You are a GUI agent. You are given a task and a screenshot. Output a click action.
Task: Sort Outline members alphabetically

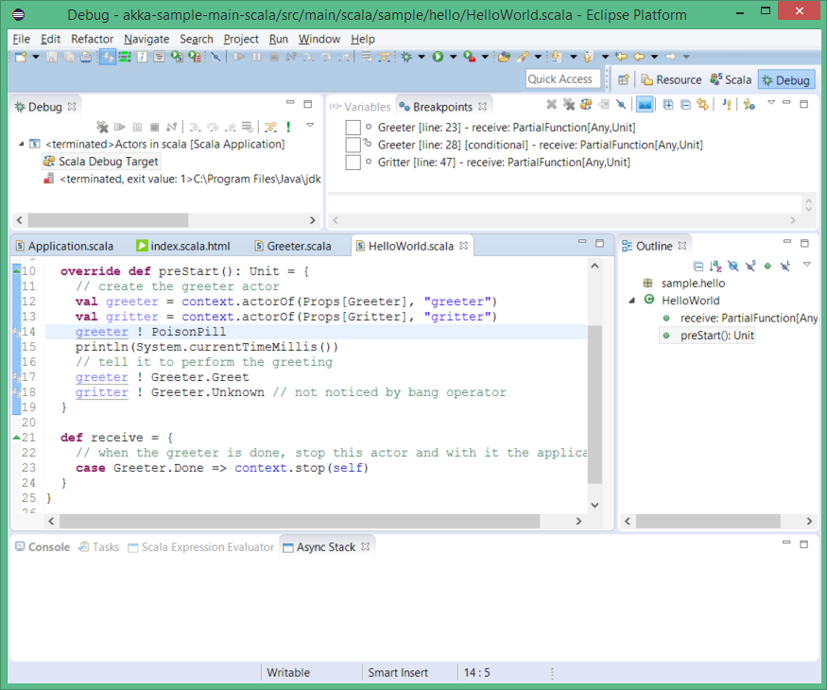click(715, 267)
